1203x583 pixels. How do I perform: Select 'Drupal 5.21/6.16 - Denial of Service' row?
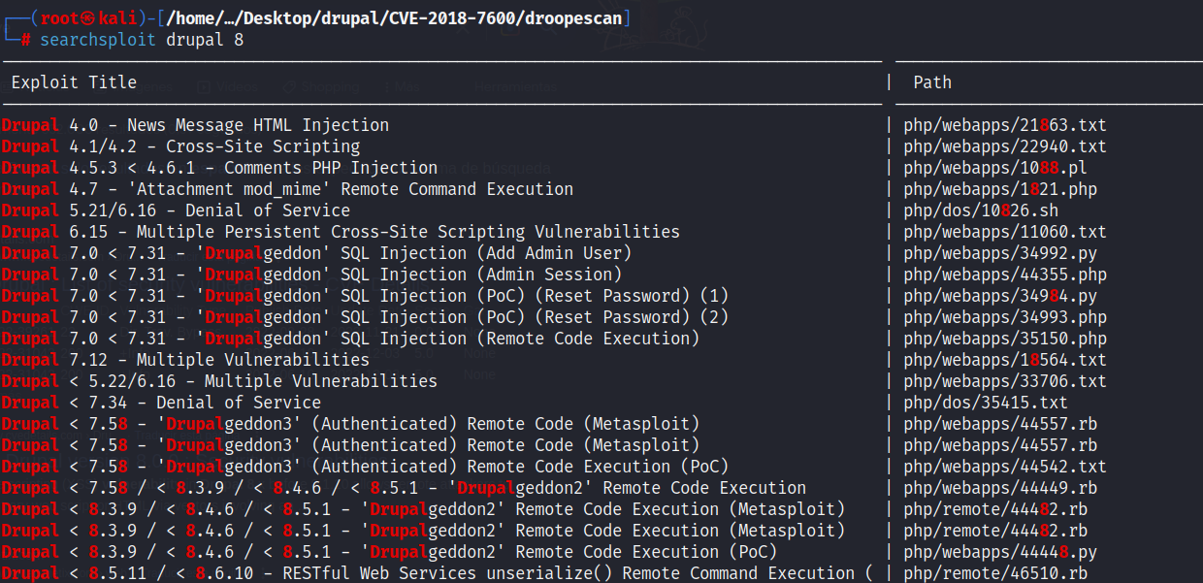(x=176, y=211)
